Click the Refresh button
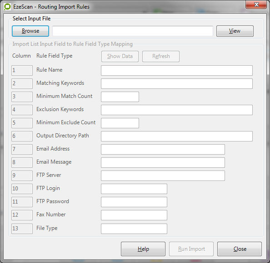Viewport: 270px width, 263px height. [161, 56]
